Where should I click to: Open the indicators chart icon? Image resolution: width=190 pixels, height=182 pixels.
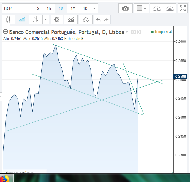tap(71, 19)
